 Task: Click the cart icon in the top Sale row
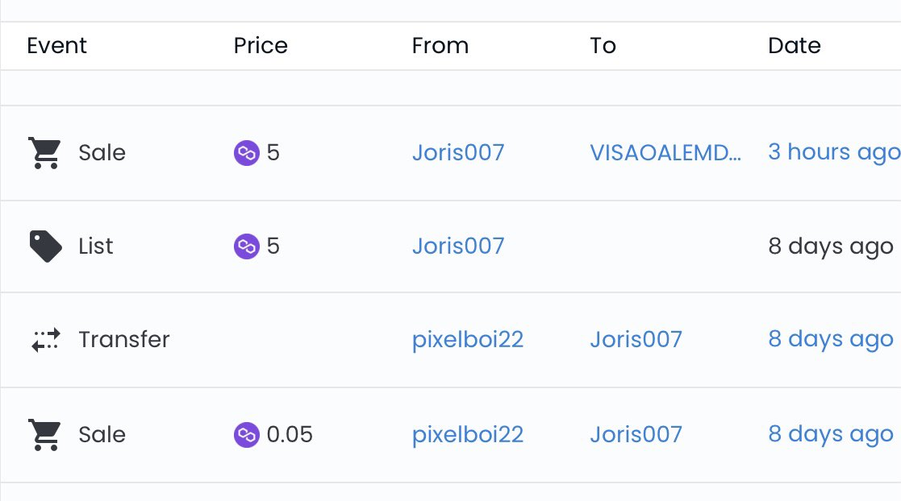(x=44, y=153)
